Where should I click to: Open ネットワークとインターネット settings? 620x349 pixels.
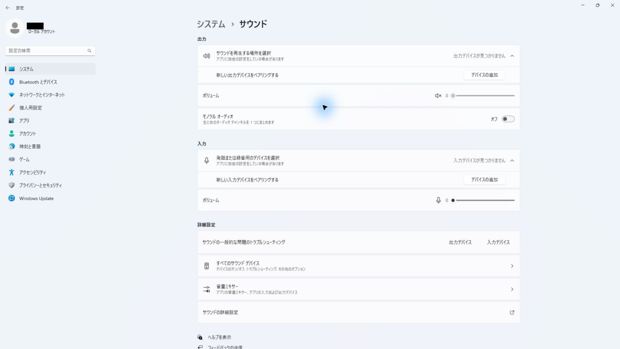pyautogui.click(x=51, y=95)
